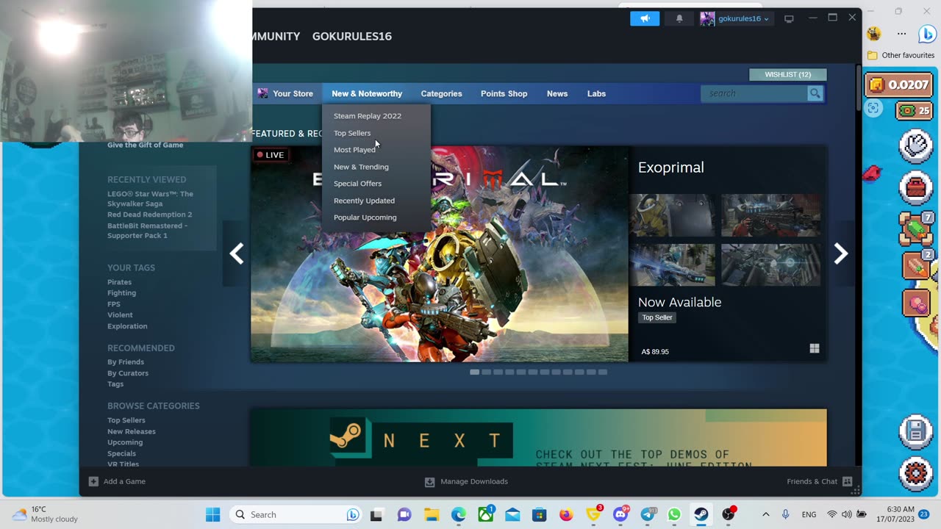The image size is (941, 529).
Task: Open WhatsApp from the taskbar
Action: point(674,514)
